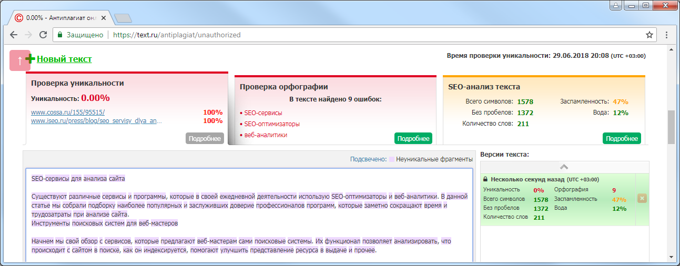Open a new browser tab
680x266 pixels.
(x=122, y=18)
